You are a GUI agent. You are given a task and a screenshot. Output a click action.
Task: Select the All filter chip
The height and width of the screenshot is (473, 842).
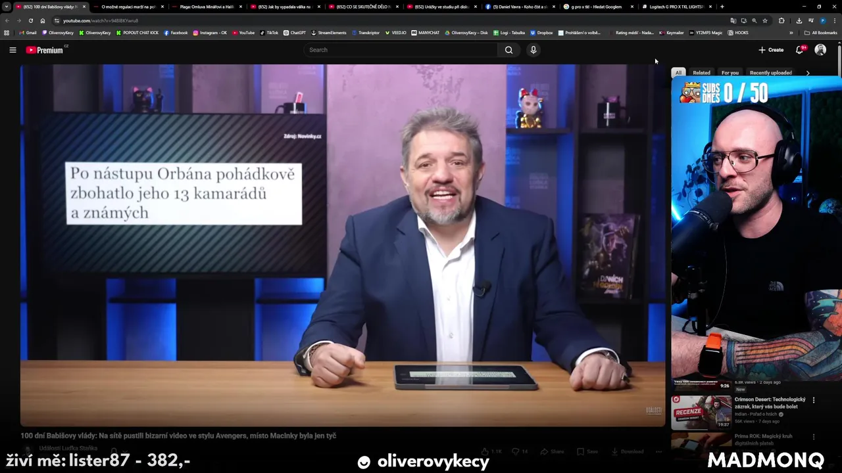[678, 73]
